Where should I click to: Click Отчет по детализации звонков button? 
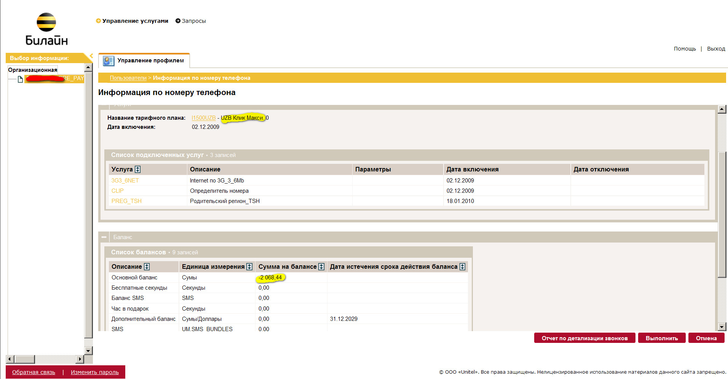(x=584, y=338)
